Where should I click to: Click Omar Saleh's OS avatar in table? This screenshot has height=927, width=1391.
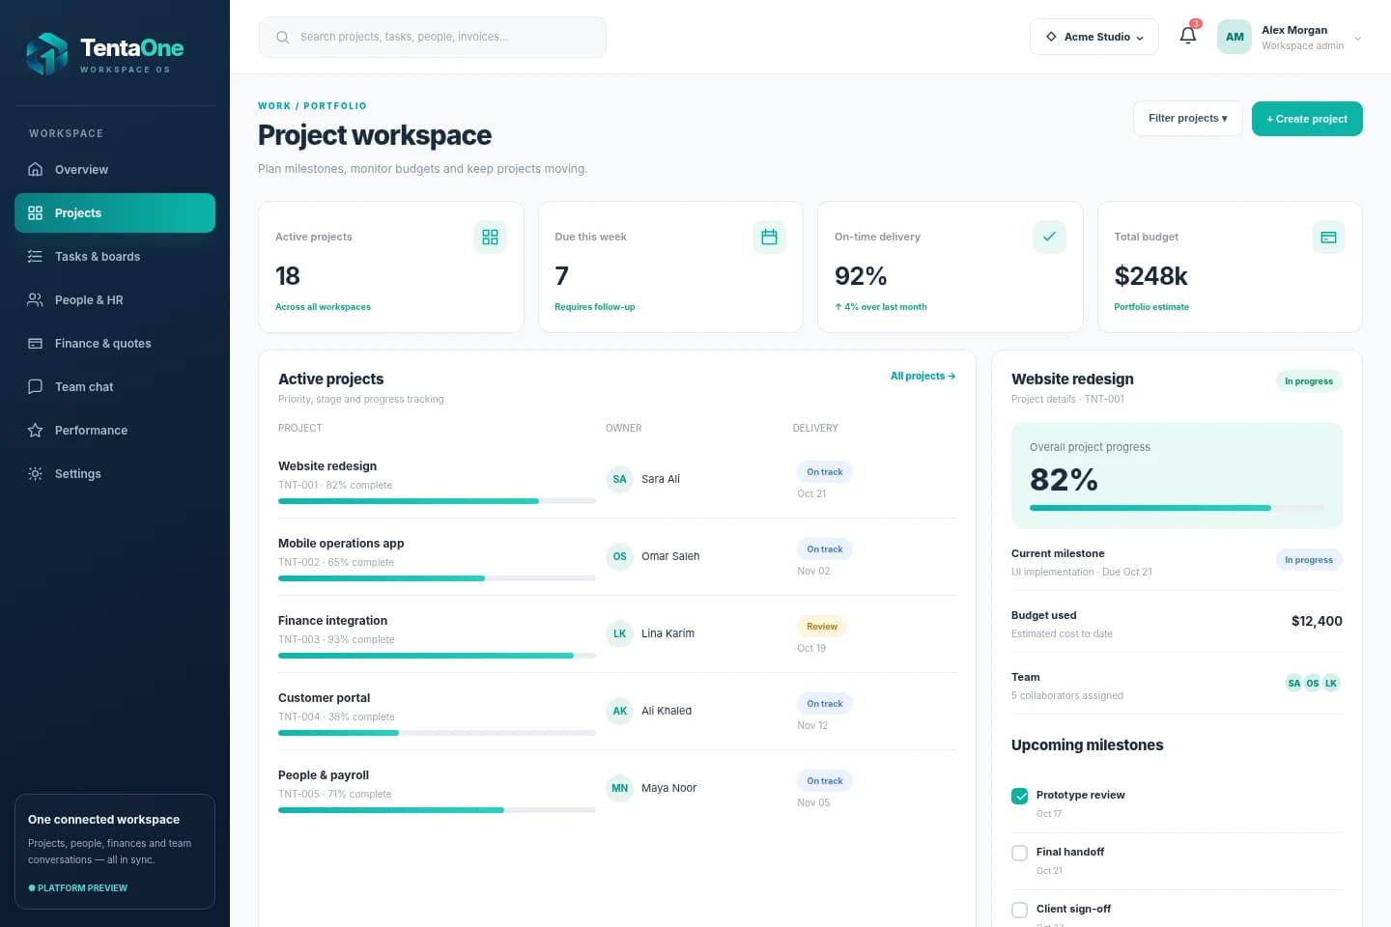pyautogui.click(x=619, y=556)
